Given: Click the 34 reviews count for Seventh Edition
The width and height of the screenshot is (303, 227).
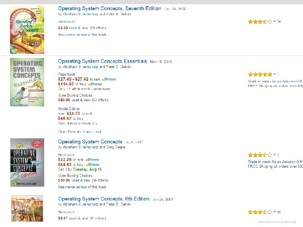Looking at the screenshot, I should [x=279, y=21].
